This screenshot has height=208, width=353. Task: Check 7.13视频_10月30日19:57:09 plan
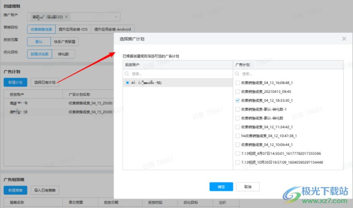point(238,162)
